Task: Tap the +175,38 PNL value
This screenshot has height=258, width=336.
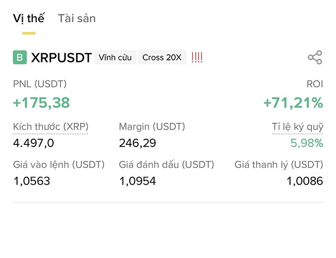Action: pos(42,103)
